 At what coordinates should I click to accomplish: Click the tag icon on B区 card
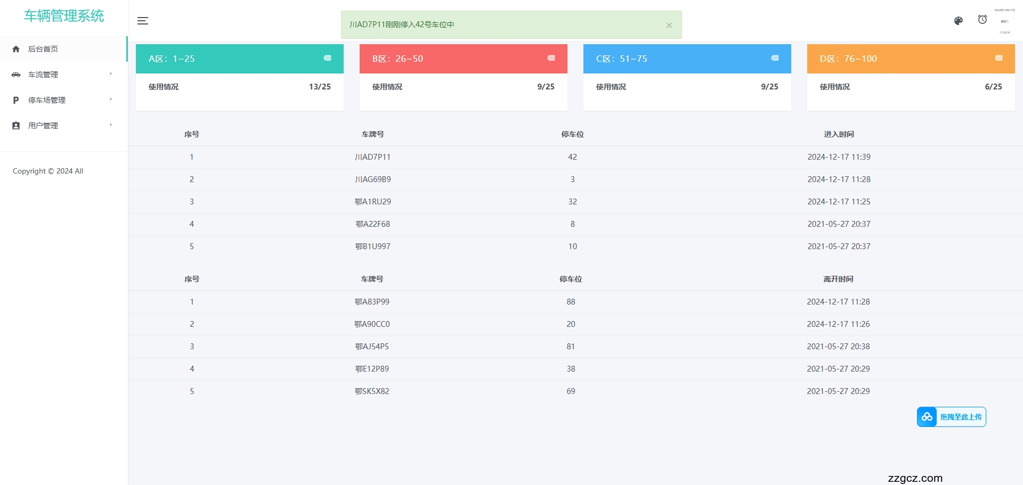551,58
